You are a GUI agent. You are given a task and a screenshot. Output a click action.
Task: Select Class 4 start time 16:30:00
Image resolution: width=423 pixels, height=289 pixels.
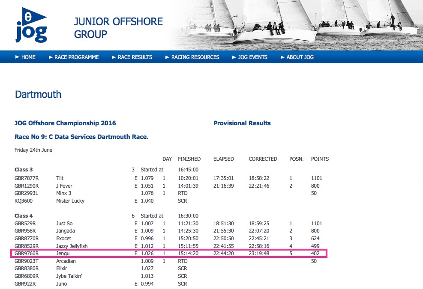coord(188,216)
